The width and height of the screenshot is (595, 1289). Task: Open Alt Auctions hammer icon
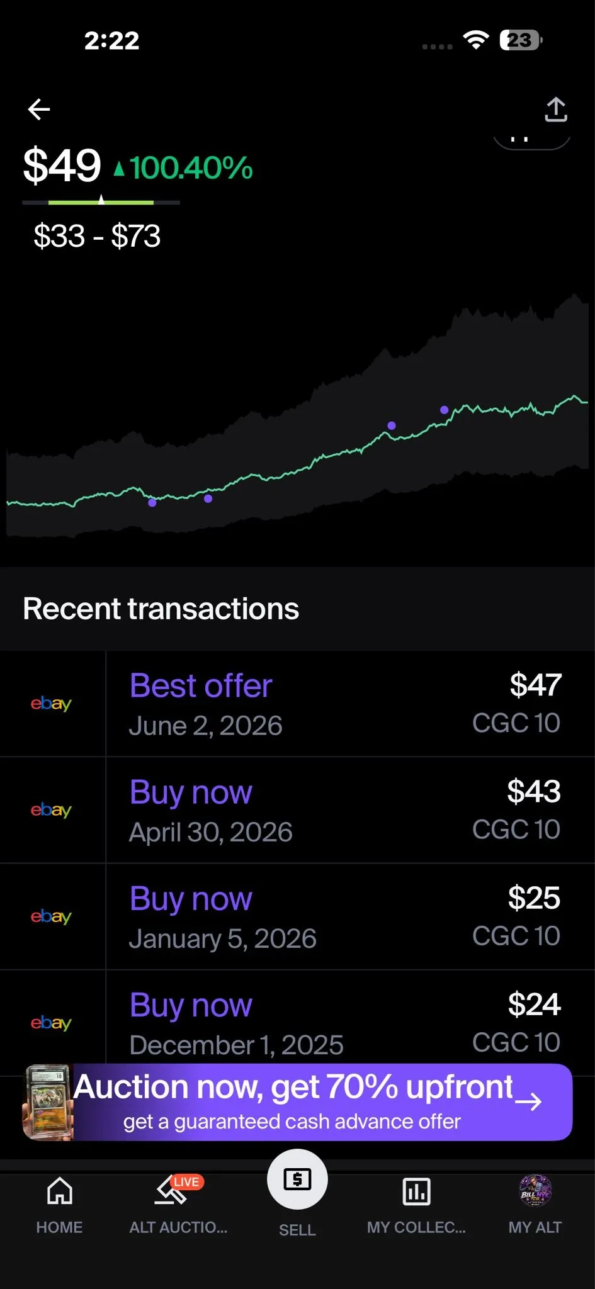[x=171, y=1191]
